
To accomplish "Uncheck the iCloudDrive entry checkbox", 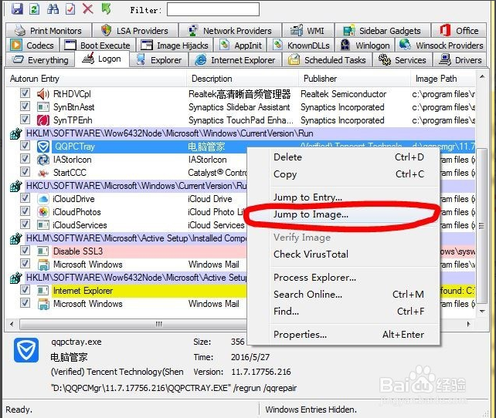I will pos(25,198).
